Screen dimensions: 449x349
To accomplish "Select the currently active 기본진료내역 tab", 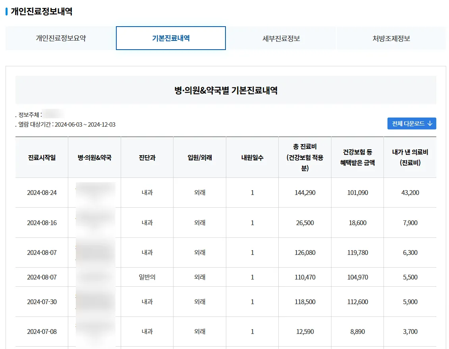I will [171, 38].
